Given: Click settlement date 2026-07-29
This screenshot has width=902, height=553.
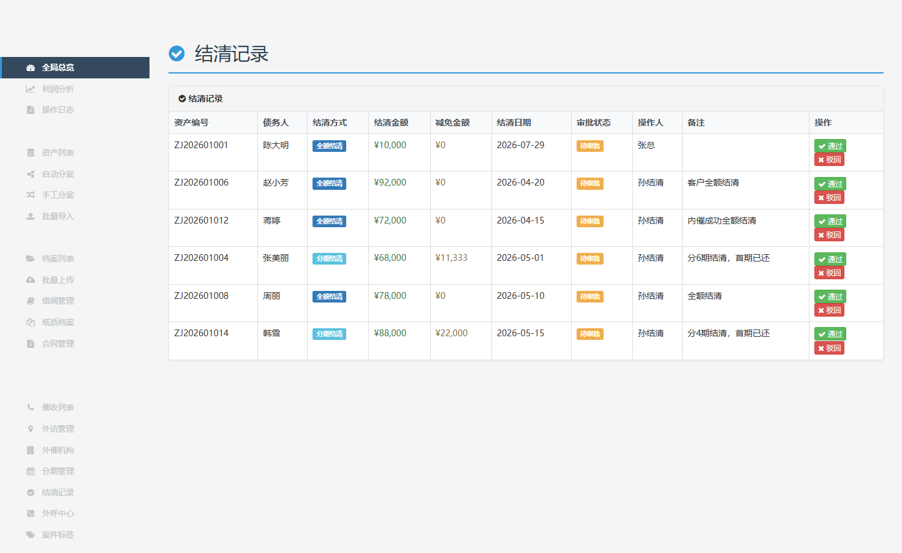Looking at the screenshot, I should click(x=521, y=145).
